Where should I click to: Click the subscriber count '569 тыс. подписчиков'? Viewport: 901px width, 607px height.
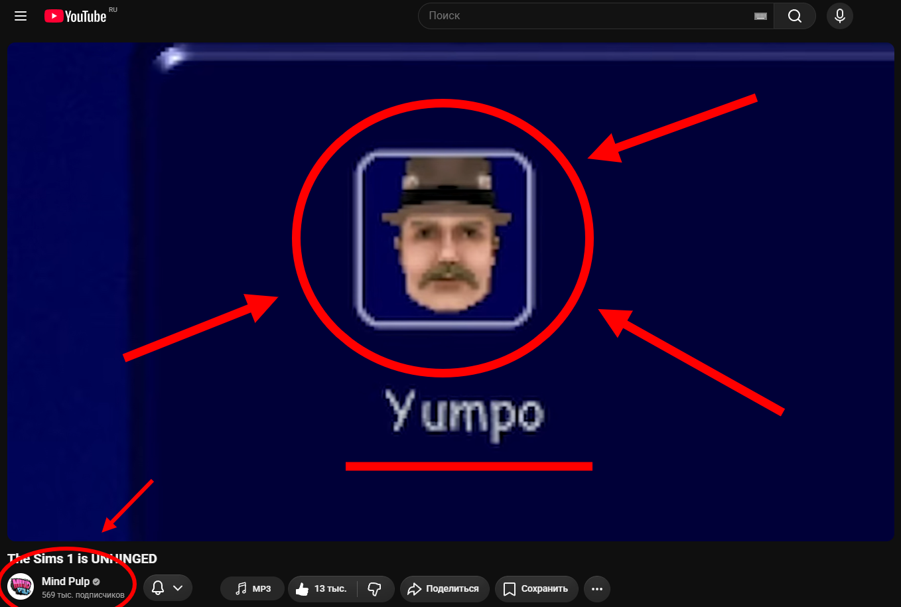pos(83,595)
